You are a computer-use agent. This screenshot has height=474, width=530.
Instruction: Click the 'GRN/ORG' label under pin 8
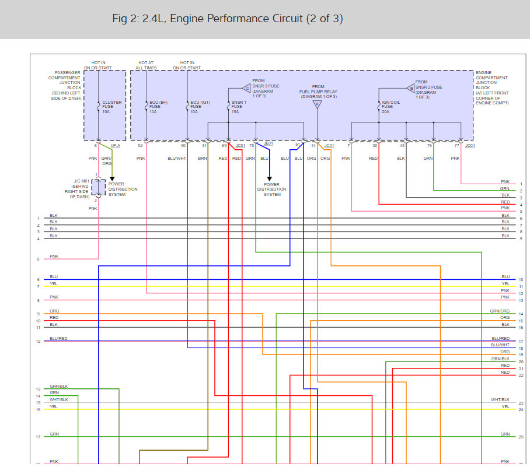tap(106, 161)
